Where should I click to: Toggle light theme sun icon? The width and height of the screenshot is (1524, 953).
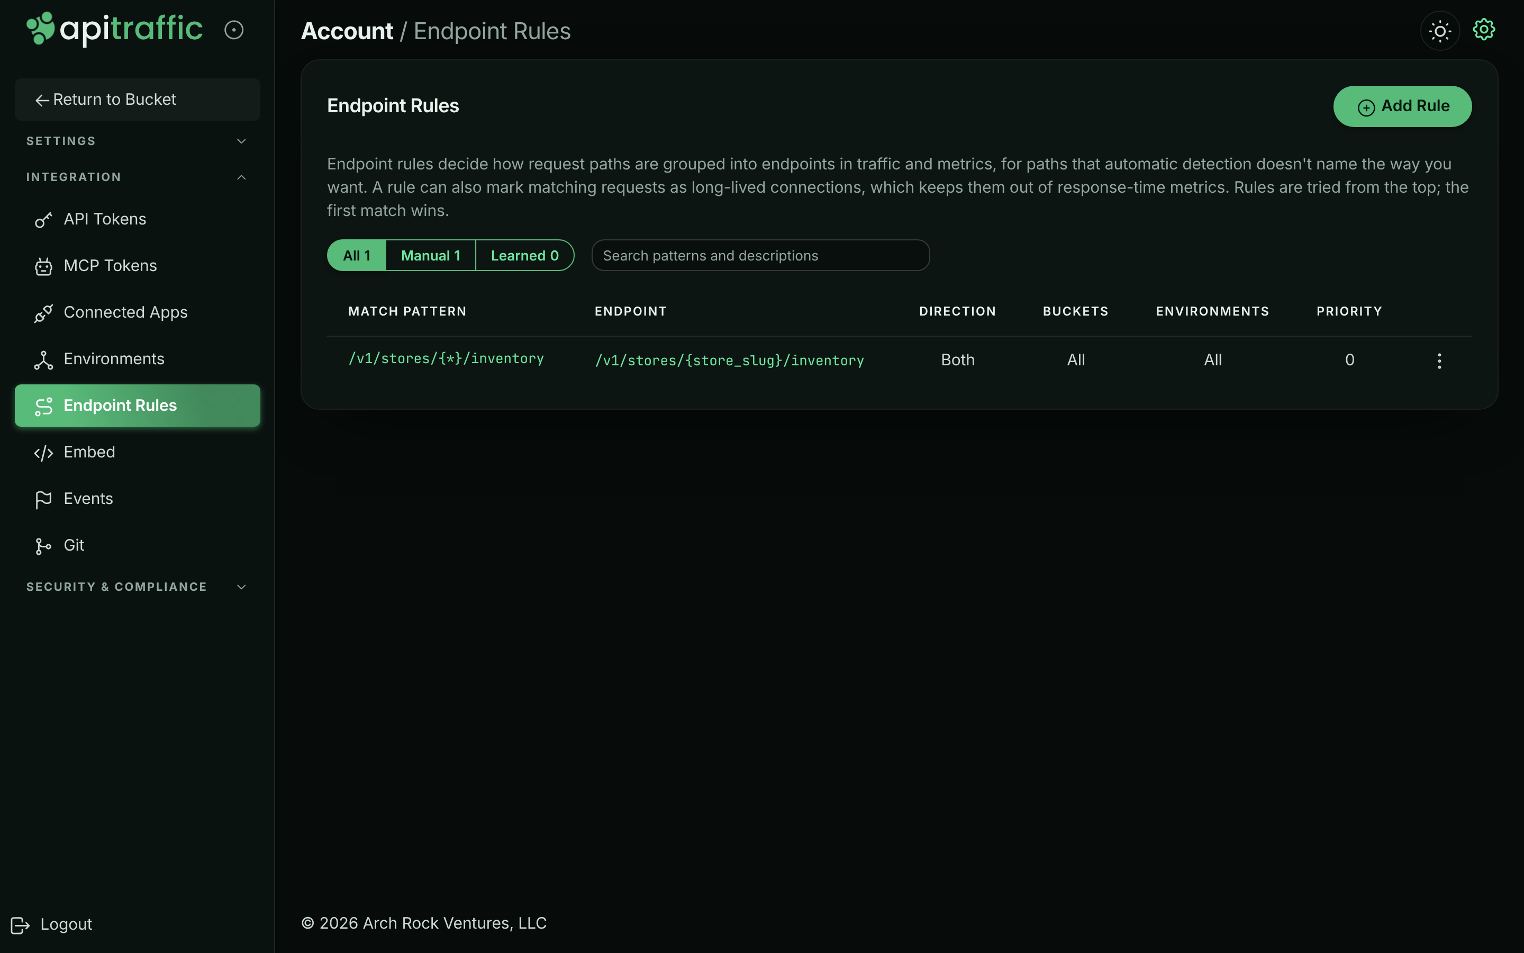[1440, 31]
